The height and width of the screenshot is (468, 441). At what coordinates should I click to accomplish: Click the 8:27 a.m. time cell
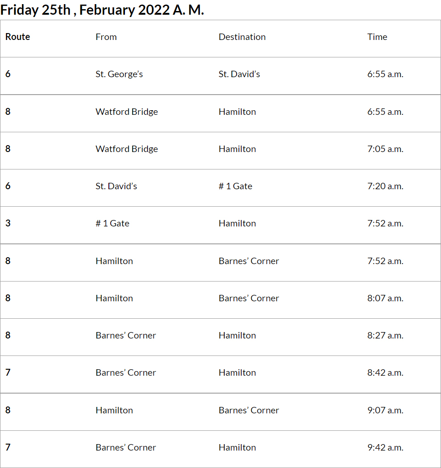tap(385, 335)
